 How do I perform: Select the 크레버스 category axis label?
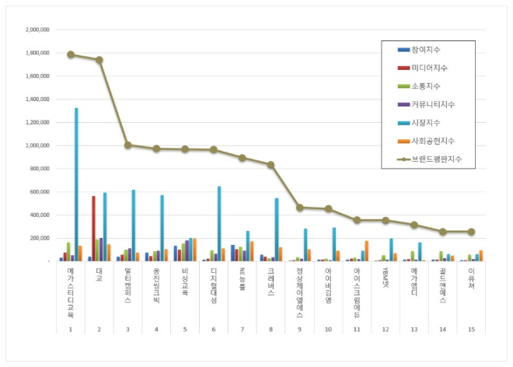coord(270,281)
